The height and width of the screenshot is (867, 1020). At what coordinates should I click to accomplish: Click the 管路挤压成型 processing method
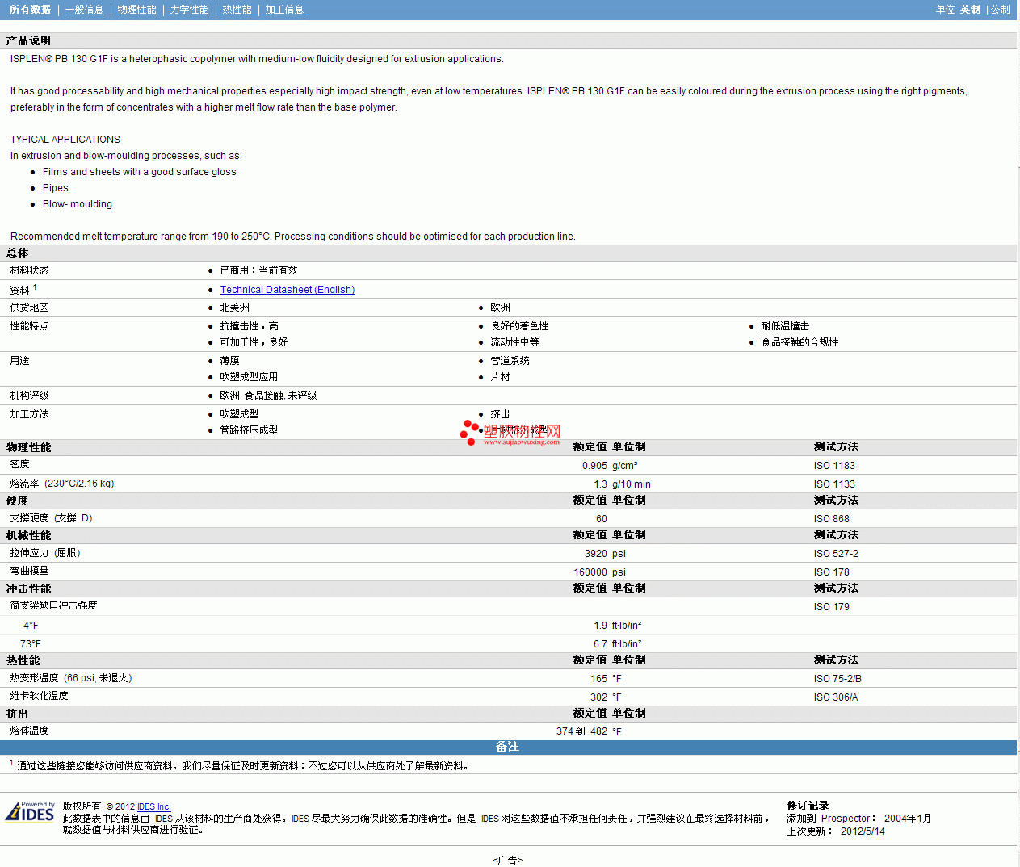click(x=250, y=430)
